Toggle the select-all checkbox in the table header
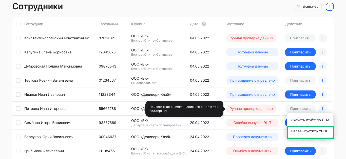The width and height of the screenshot is (346, 159). [18, 24]
